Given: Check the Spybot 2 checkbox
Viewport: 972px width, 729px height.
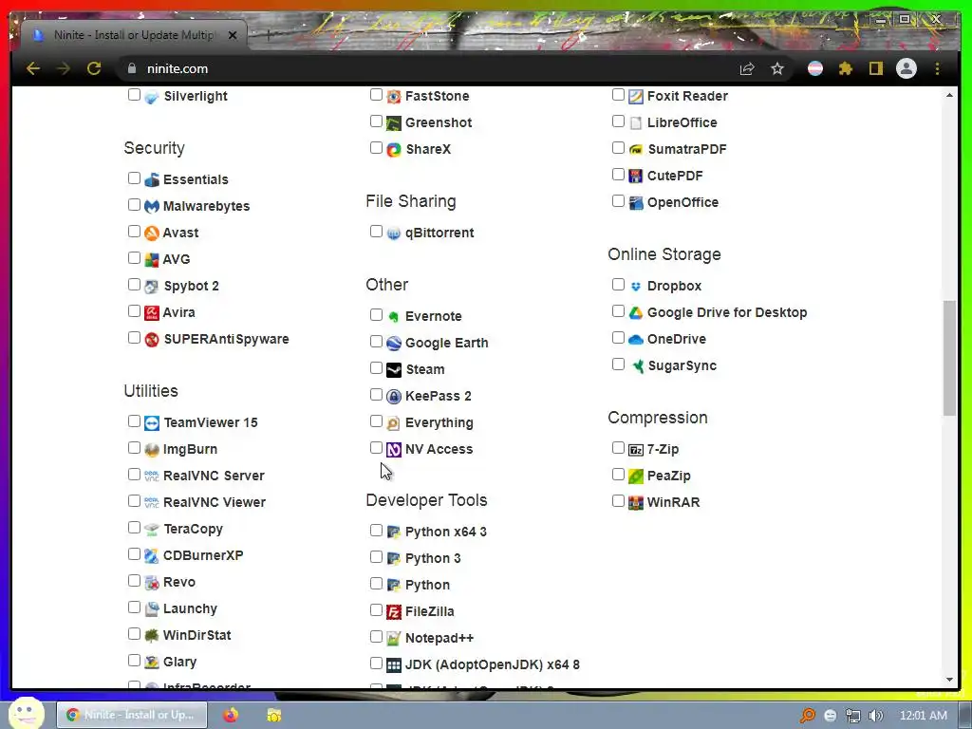Looking at the screenshot, I should pos(134,285).
